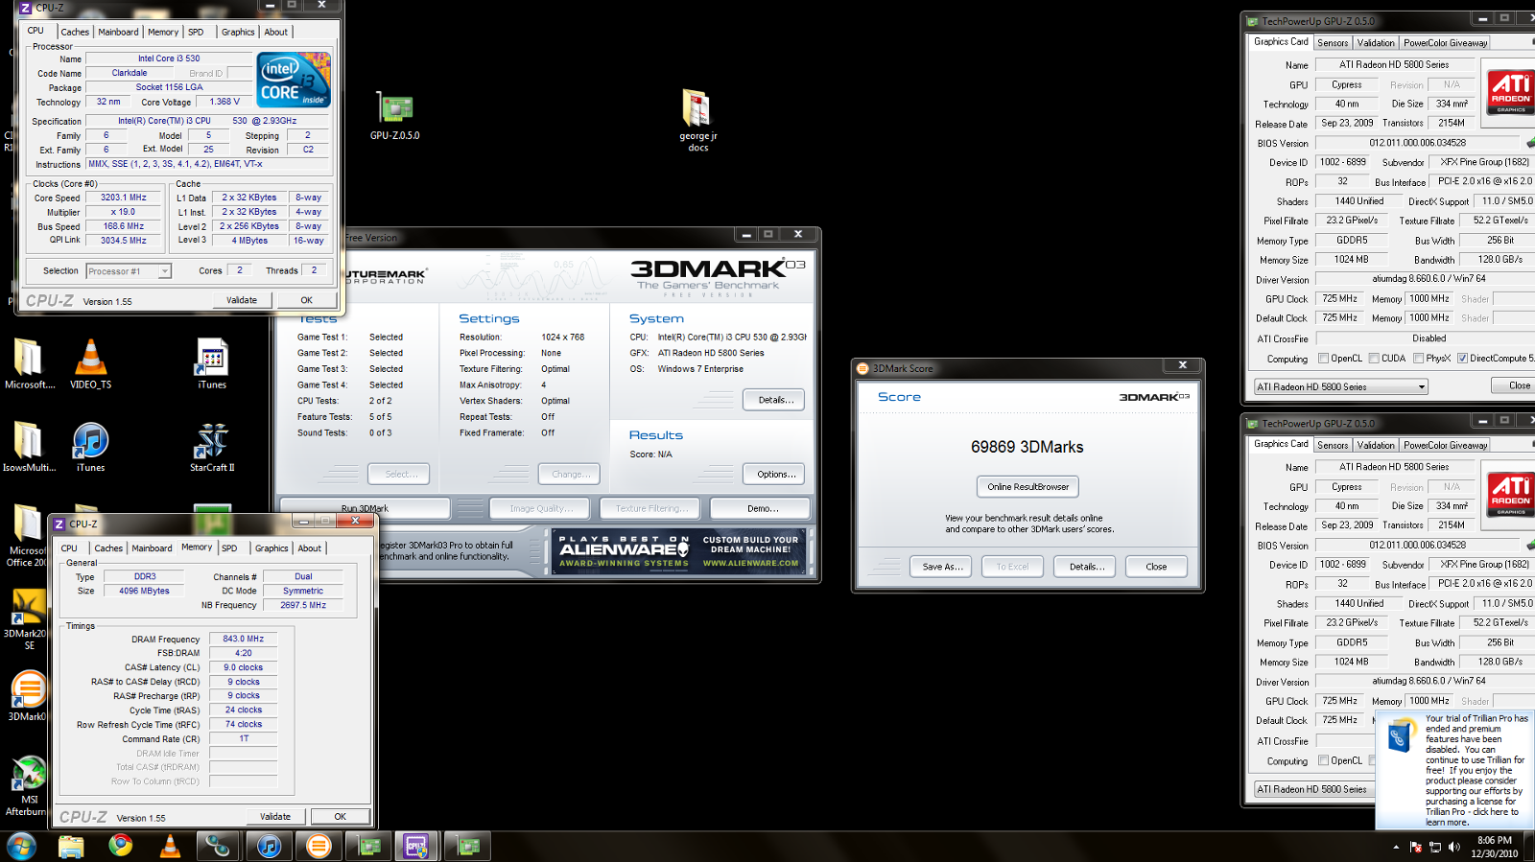Viewport: 1535px width, 862px height.
Task: Click Online ResultBrowser in 3DMark Score
Action: 1027,487
